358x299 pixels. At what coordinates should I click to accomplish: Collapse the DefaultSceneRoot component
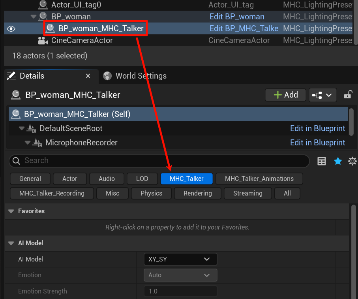tap(21, 128)
